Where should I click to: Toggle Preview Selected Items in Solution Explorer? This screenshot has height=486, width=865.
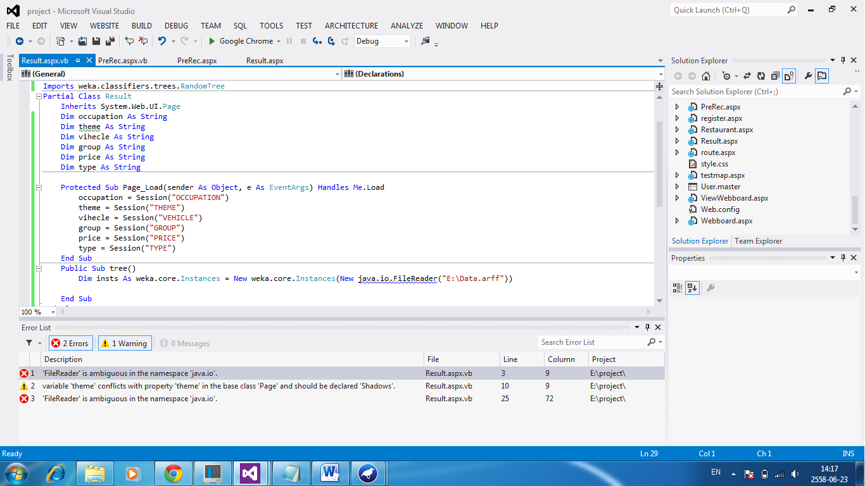click(822, 76)
